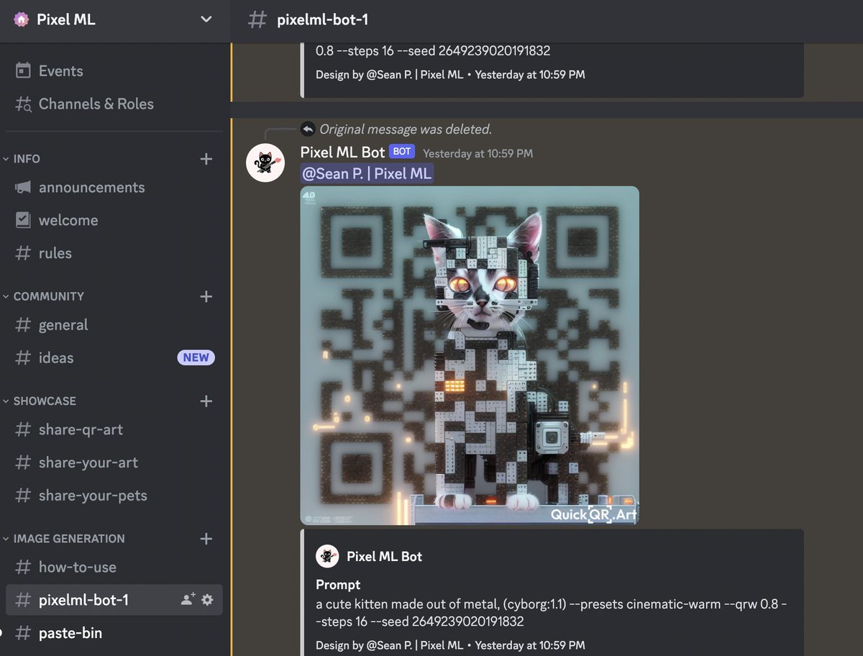Select the pixelml-bot-1 channel
The height and width of the screenshot is (656, 863).
(x=114, y=600)
